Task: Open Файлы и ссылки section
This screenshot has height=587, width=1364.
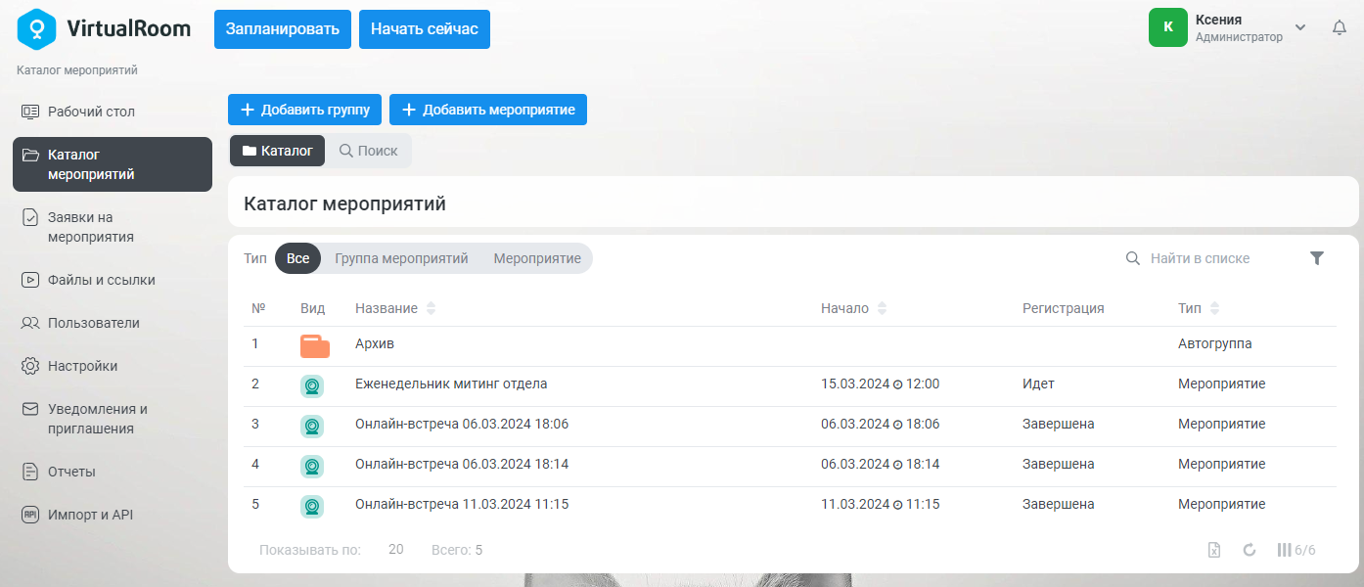Action: click(x=113, y=280)
